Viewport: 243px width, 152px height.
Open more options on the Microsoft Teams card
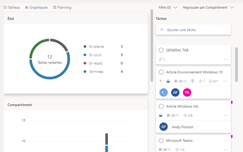pyautogui.click(x=225, y=150)
